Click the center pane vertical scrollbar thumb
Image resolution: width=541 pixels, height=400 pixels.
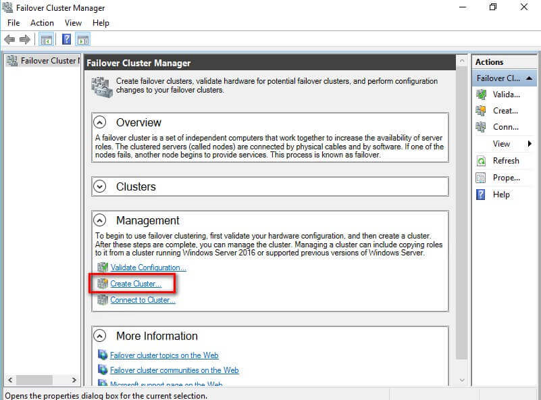(x=462, y=214)
